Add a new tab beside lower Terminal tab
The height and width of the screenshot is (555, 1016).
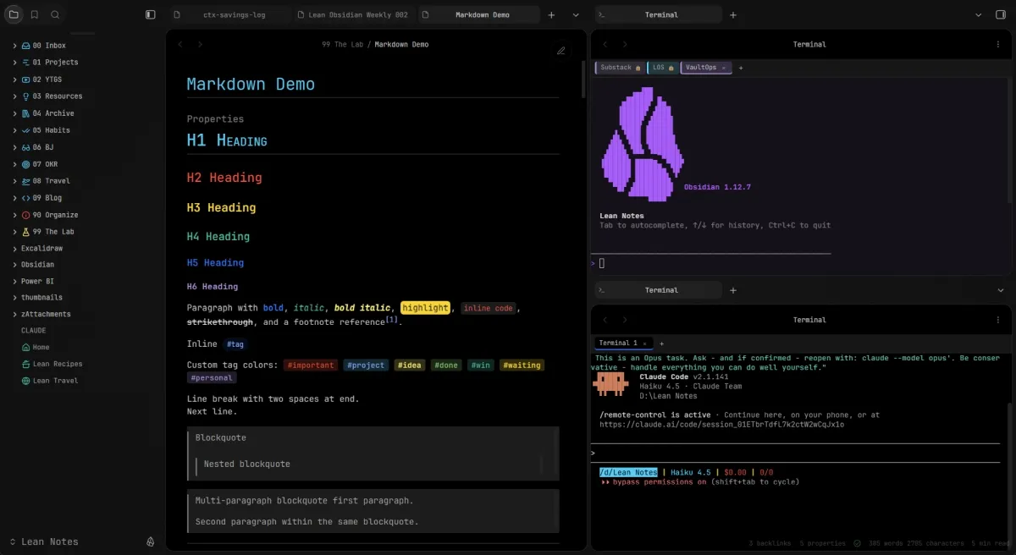click(x=733, y=290)
